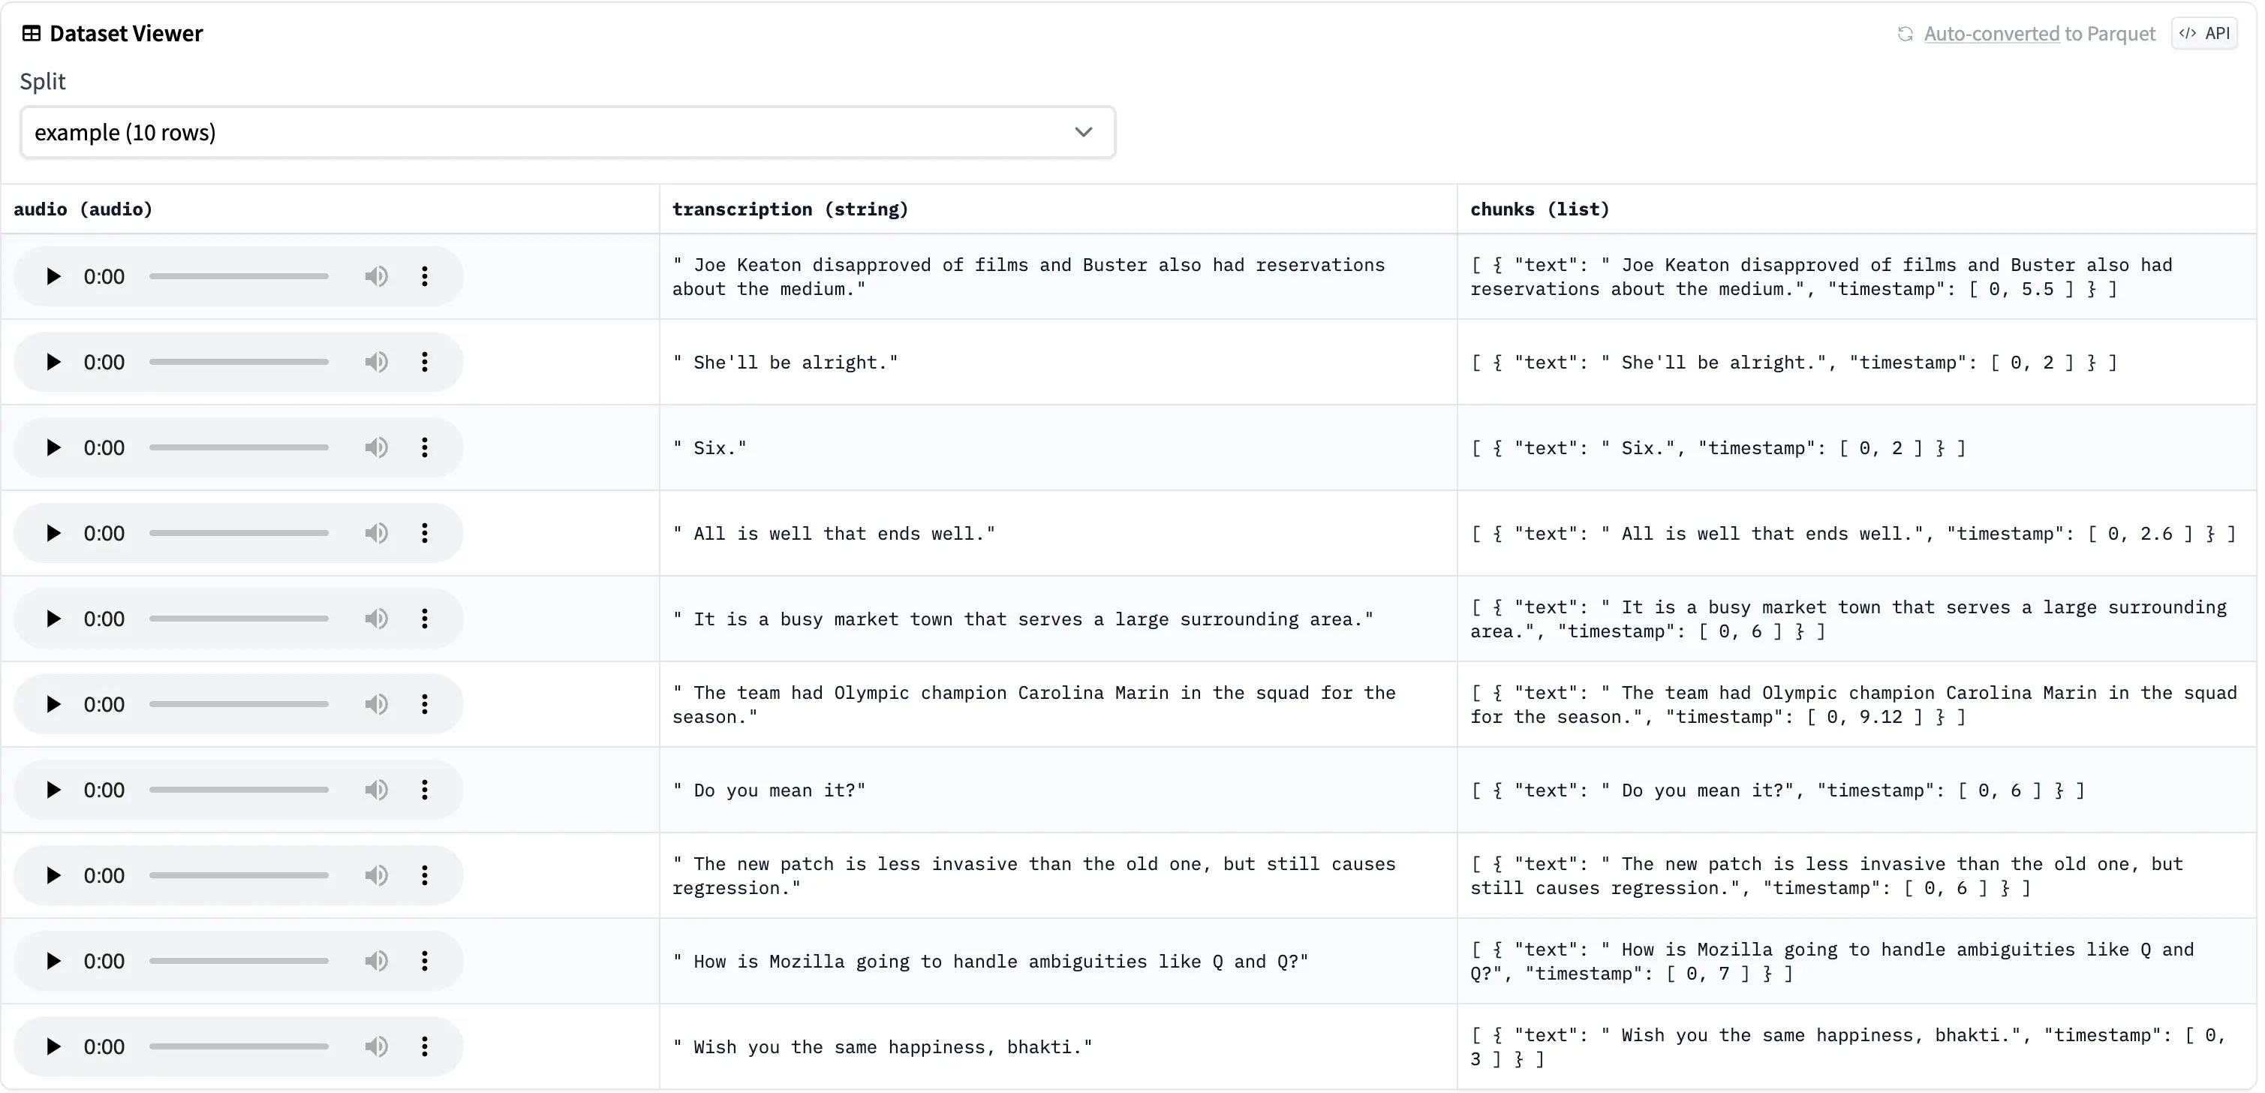The height and width of the screenshot is (1093, 2265).
Task: Select the 'transcription (string)' column header
Action: click(790, 209)
